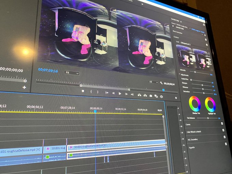Screen dimensions: 232x174
Task: Toggle Color Wheels & Match checkbox
Action: [223, 130]
